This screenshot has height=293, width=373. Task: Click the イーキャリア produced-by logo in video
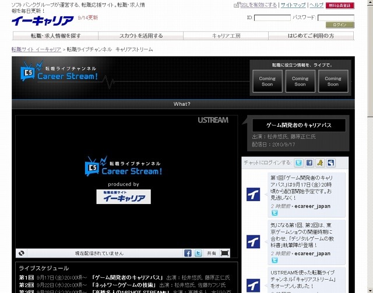coord(124,196)
